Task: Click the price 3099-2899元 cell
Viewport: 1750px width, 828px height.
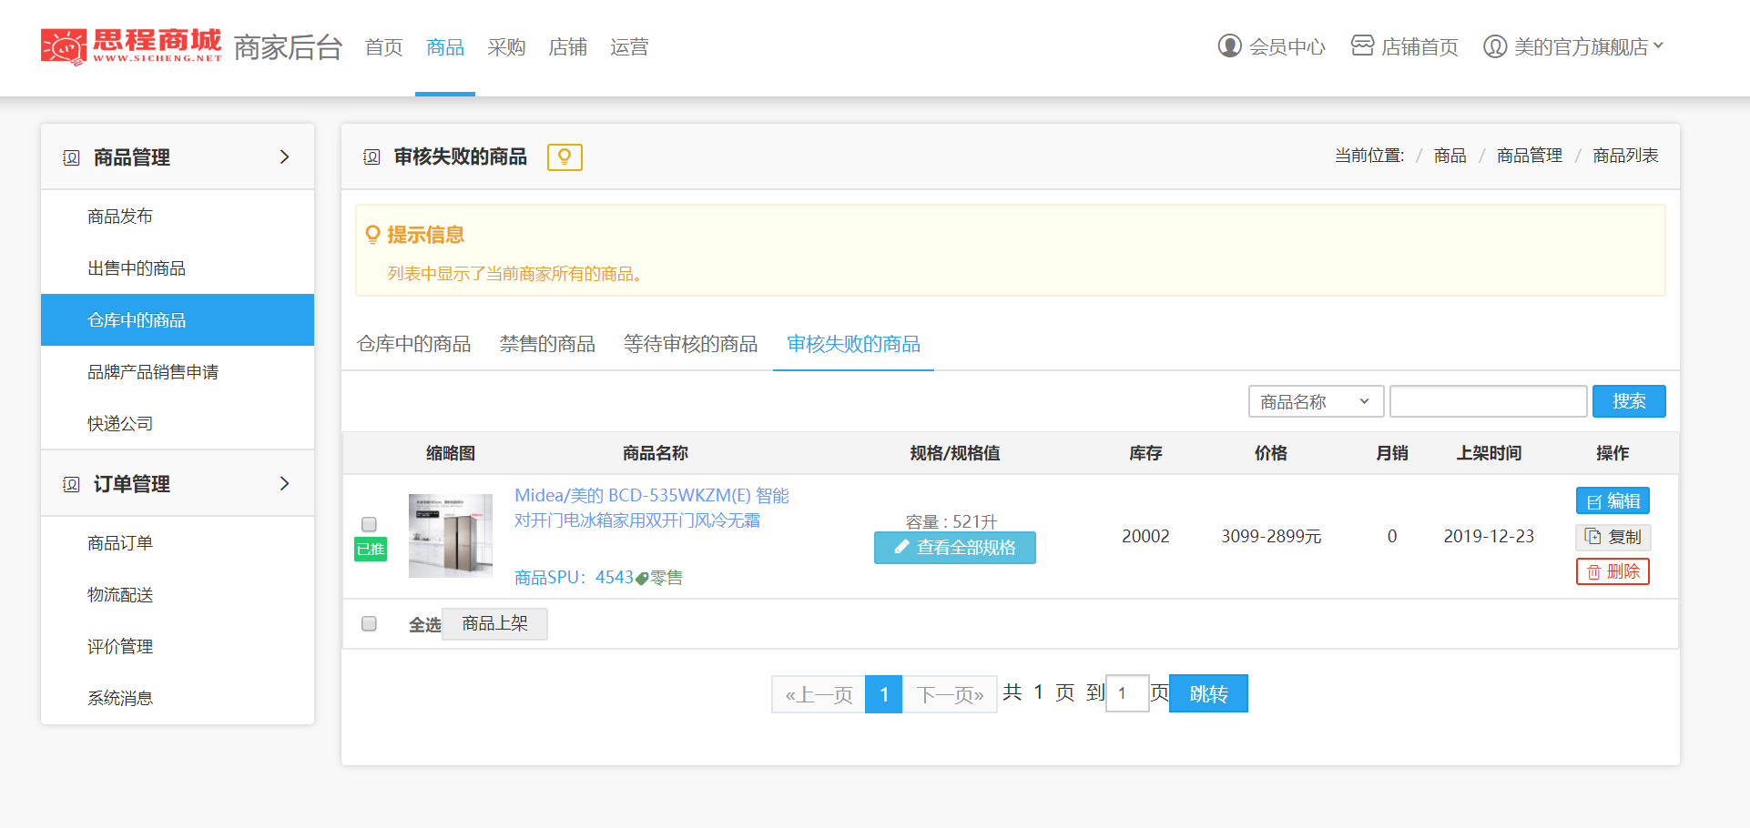Action: point(1271,536)
